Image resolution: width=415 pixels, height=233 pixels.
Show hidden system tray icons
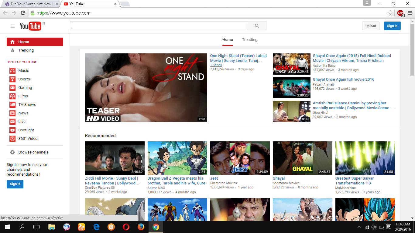359,227
